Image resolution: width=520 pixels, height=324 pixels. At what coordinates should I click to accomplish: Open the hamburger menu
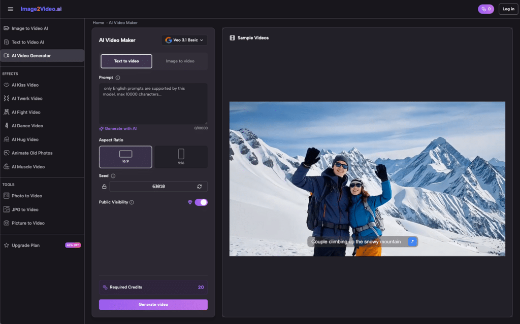pos(10,9)
